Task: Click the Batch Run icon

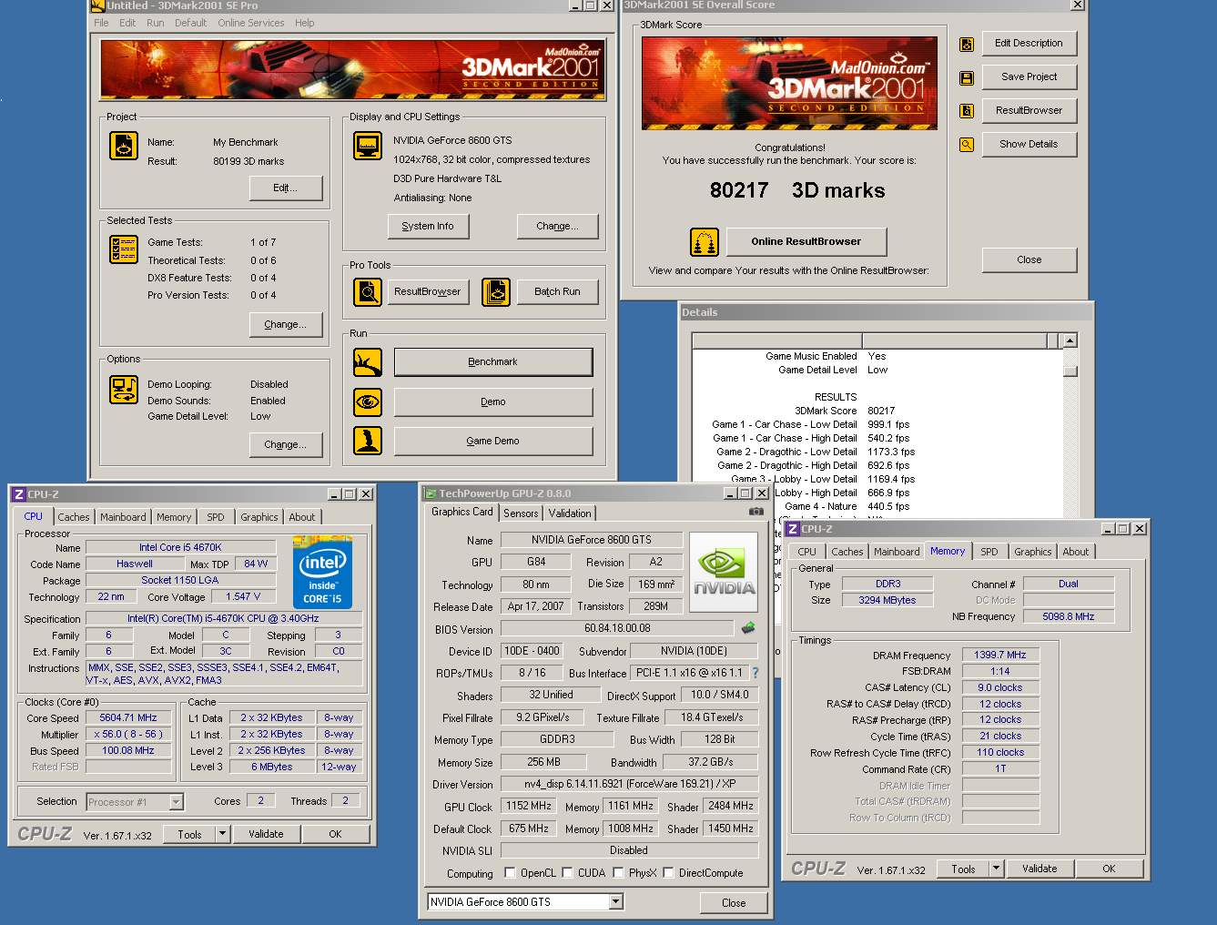Action: tap(495, 292)
